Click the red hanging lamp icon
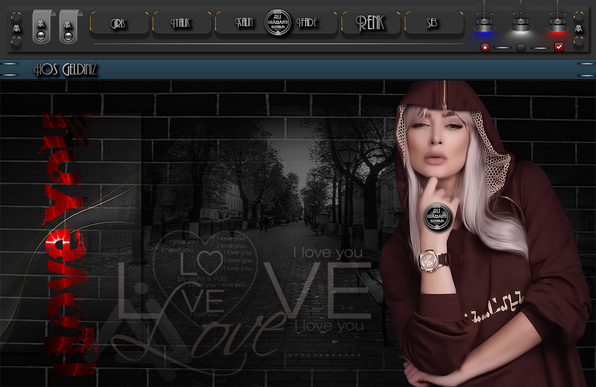This screenshot has width=596, height=387. (x=557, y=24)
